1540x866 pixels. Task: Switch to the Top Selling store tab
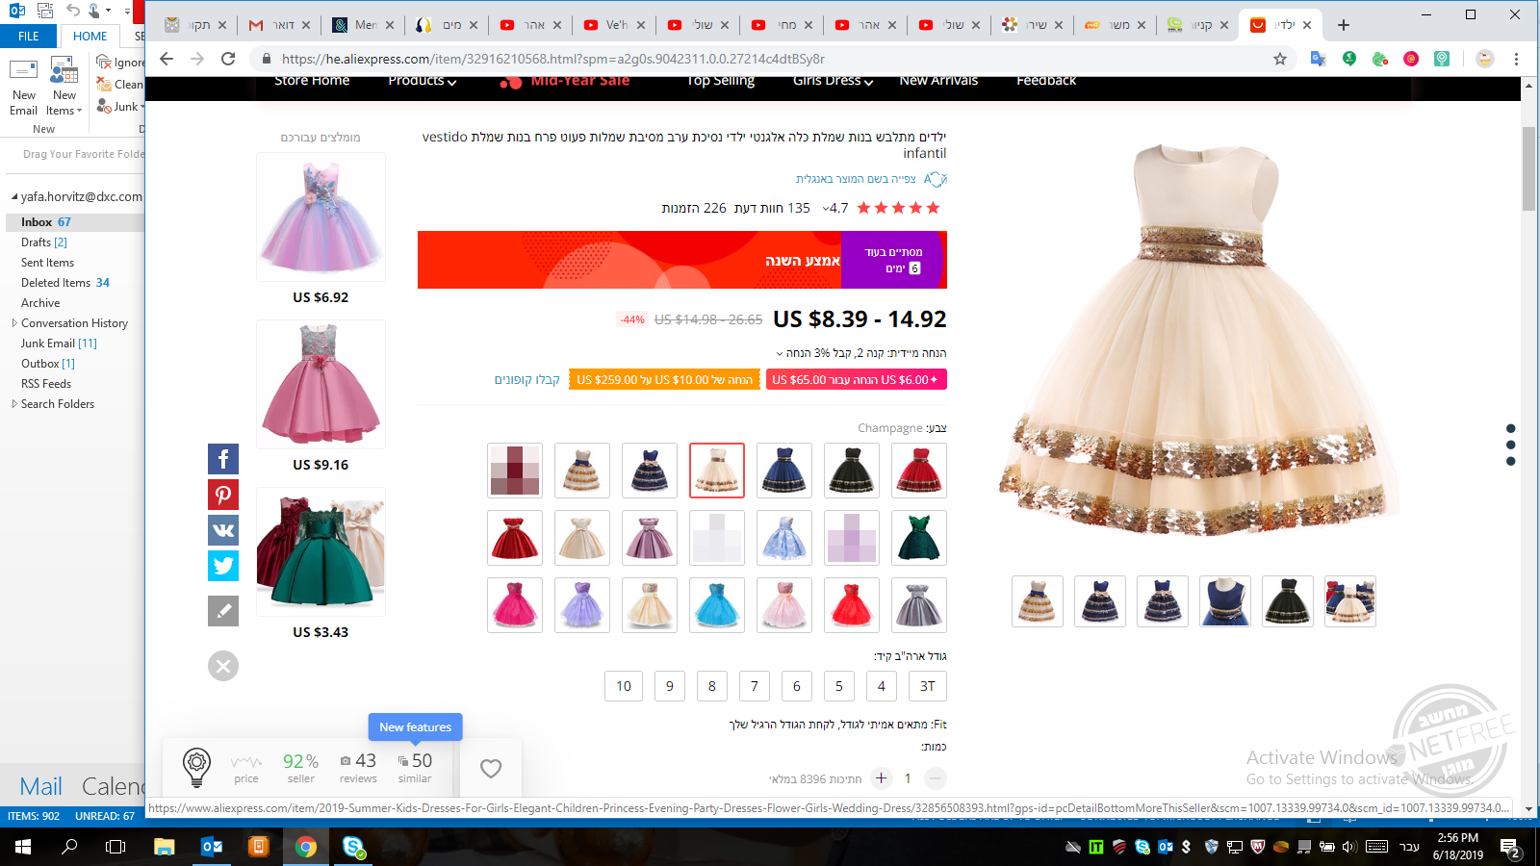pos(718,81)
